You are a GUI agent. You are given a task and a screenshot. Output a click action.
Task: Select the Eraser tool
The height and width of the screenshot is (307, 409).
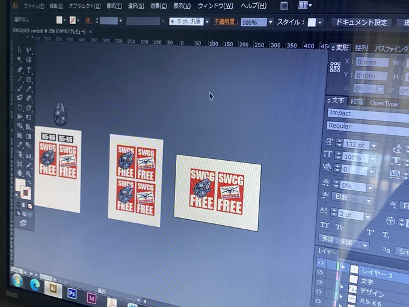pyautogui.click(x=29, y=98)
